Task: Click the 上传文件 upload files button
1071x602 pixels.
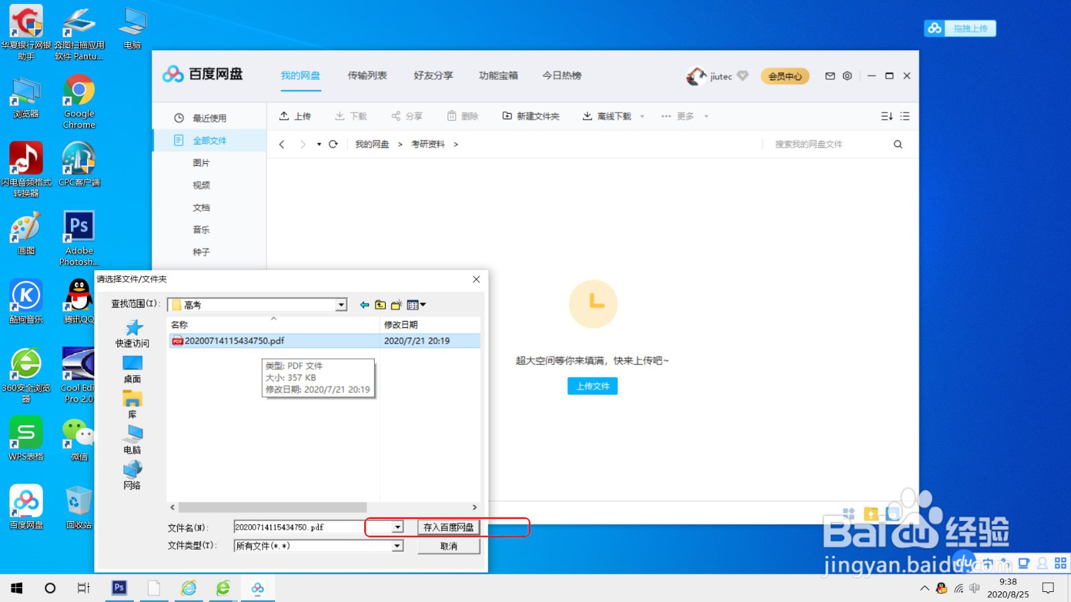Action: (592, 386)
